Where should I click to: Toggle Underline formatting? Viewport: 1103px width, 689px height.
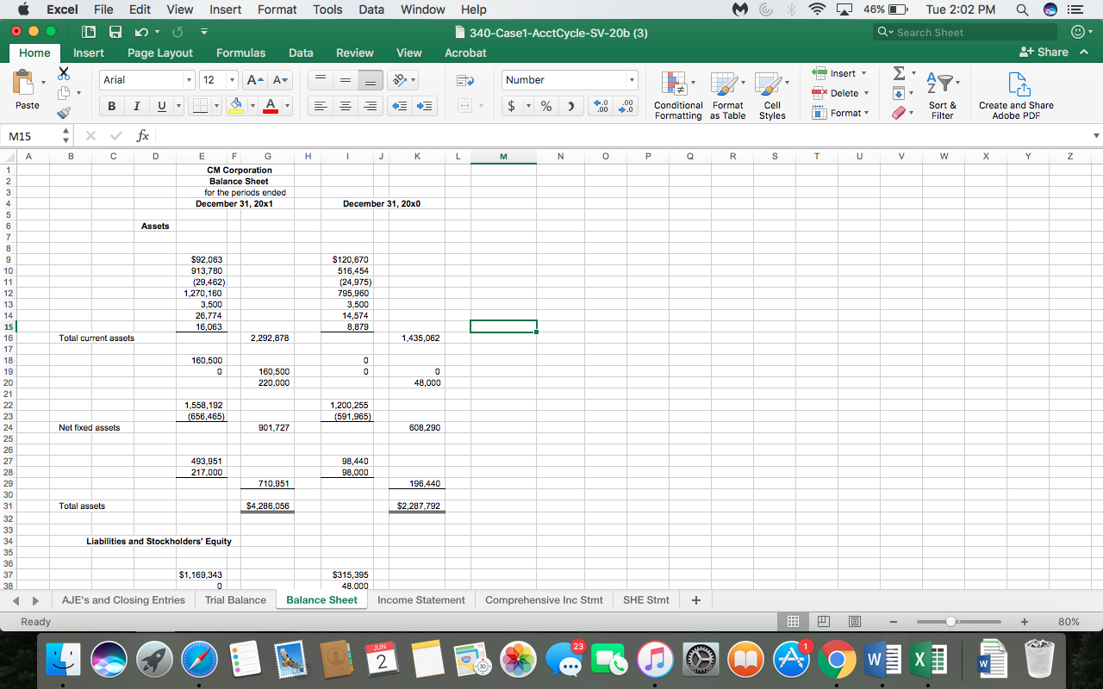click(x=160, y=106)
